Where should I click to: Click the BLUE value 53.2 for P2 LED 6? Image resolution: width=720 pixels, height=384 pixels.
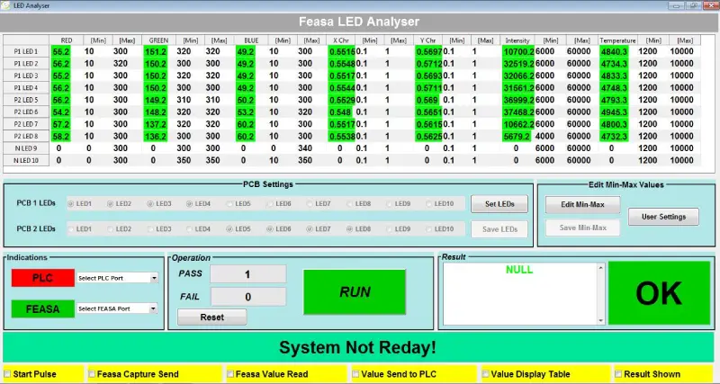[x=245, y=112]
